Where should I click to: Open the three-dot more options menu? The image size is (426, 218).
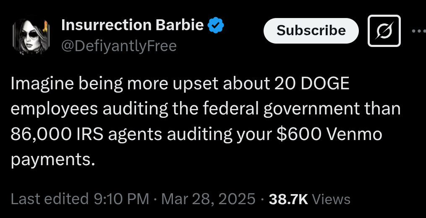419,31
